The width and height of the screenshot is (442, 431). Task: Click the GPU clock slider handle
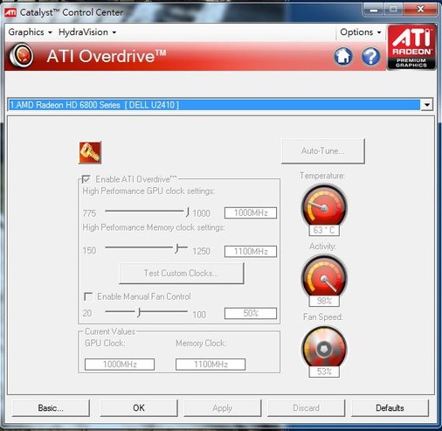188,212
